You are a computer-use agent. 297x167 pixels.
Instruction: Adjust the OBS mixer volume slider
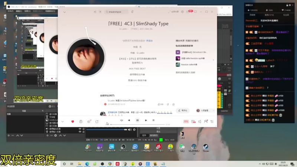107,130
